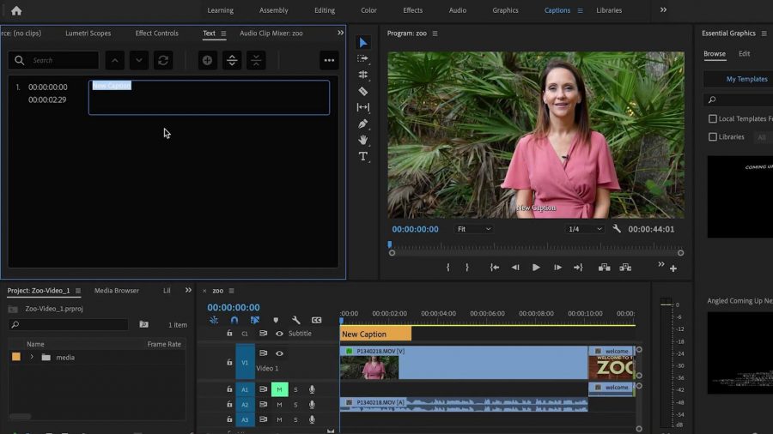Toggle timeline snapping magnet
This screenshot has height=434, width=773.
pyautogui.click(x=234, y=320)
